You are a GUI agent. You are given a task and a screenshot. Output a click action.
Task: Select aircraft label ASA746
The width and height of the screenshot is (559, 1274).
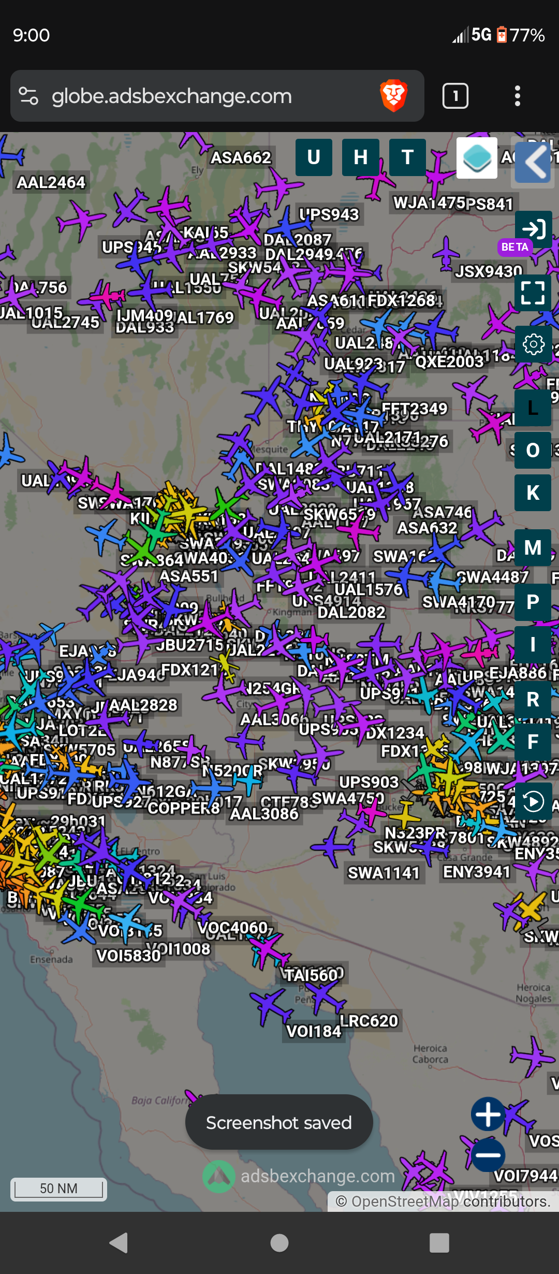[x=442, y=513]
